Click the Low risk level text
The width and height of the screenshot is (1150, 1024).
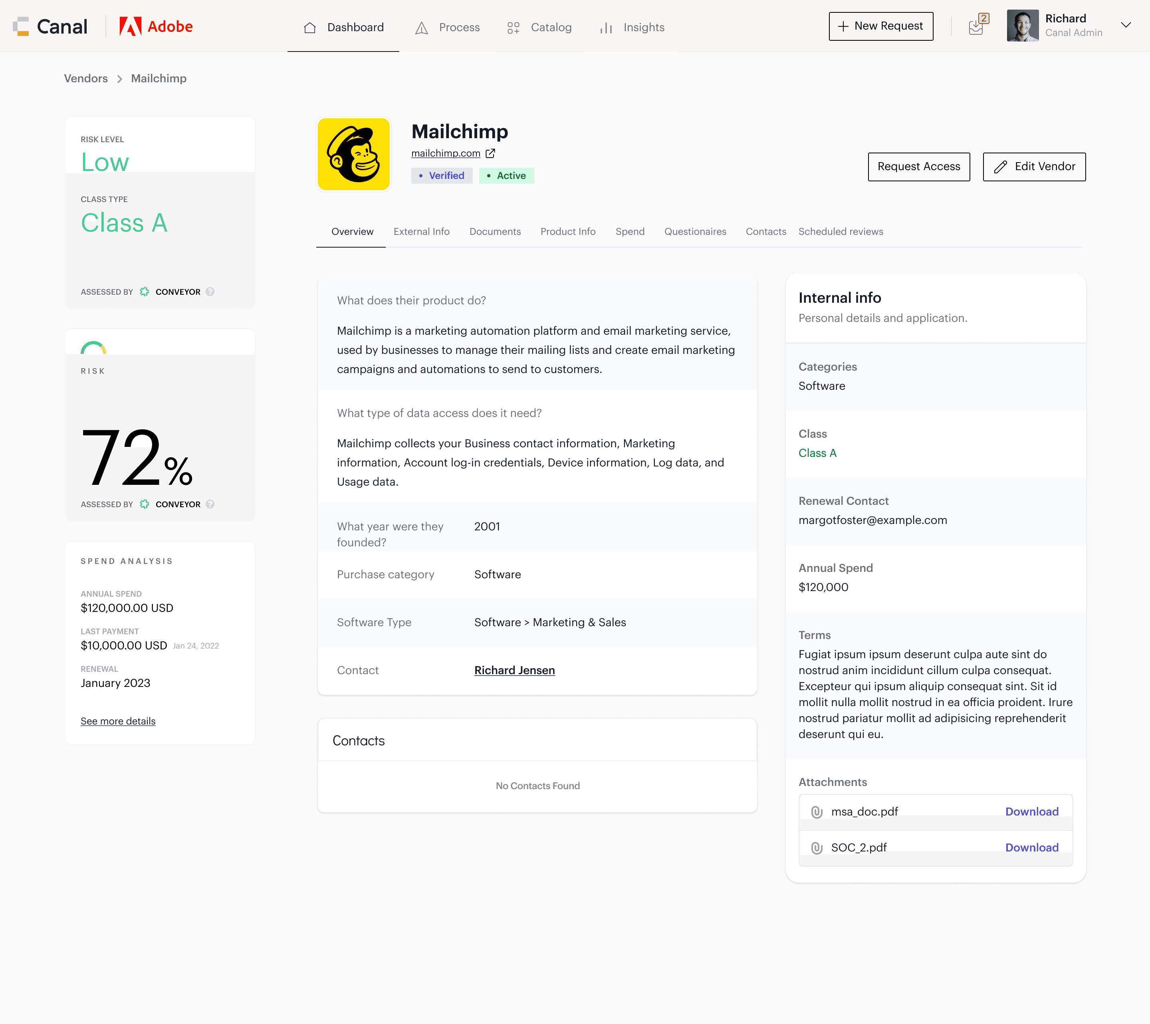point(105,162)
